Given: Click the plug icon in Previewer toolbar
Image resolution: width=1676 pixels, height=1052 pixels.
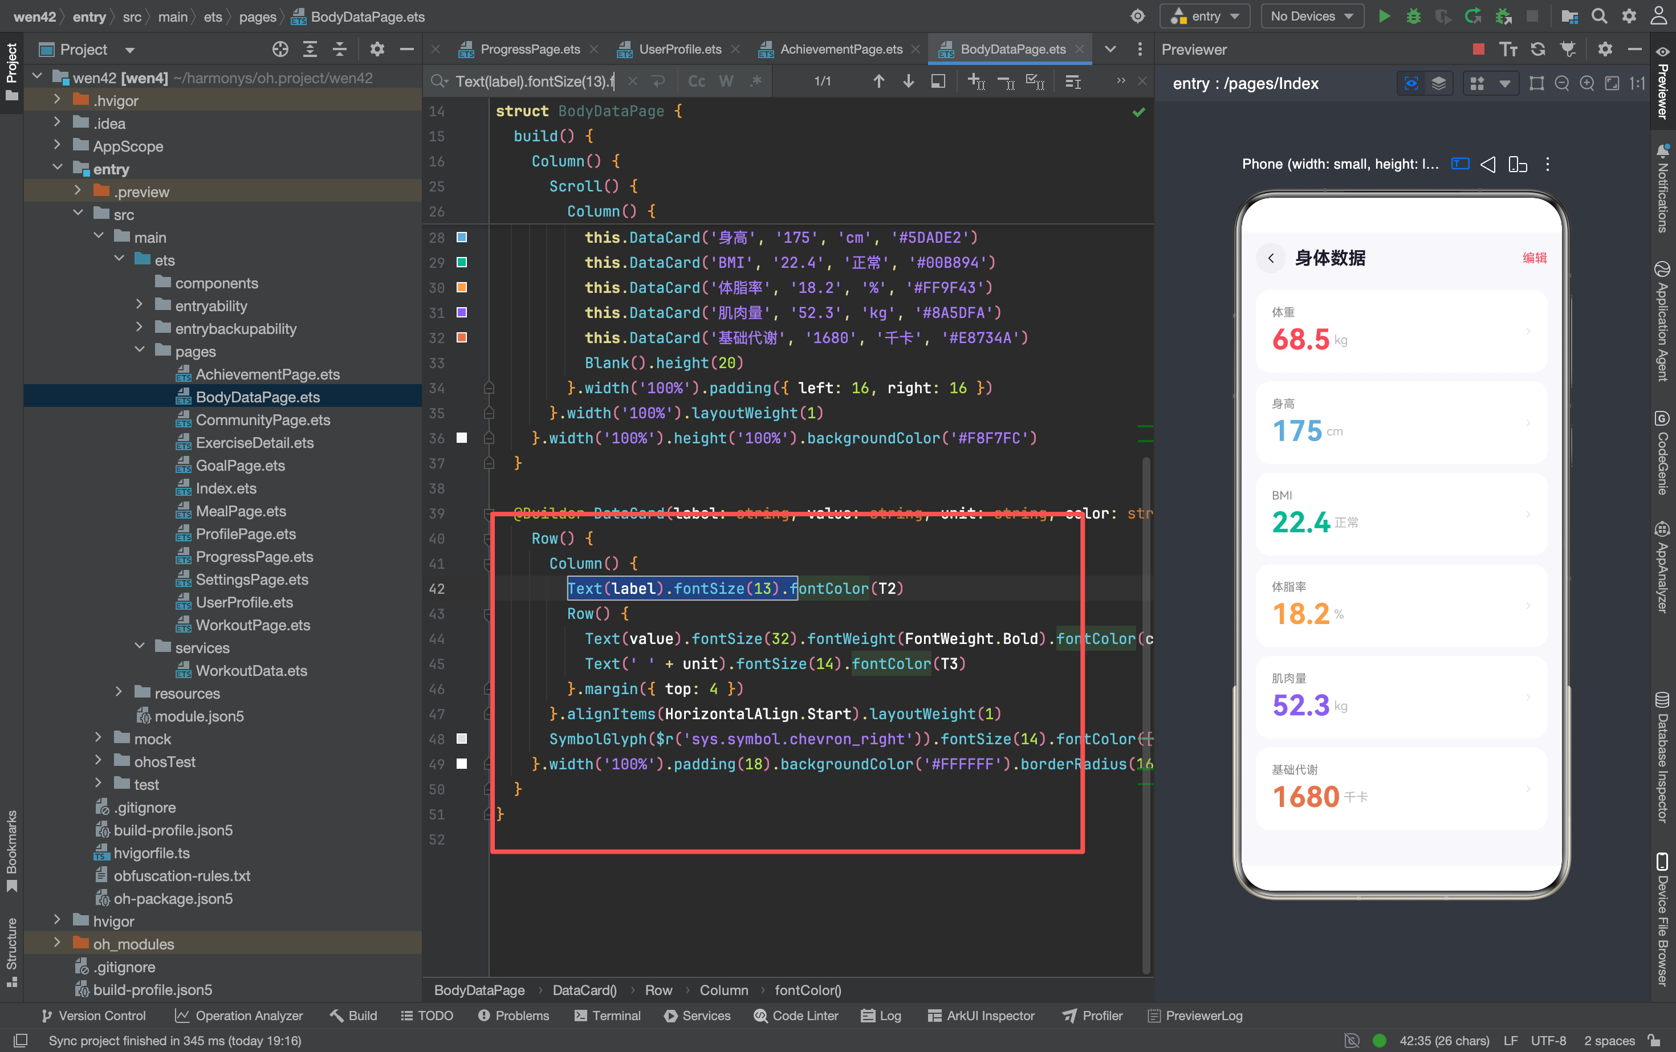Looking at the screenshot, I should pyautogui.click(x=1568, y=50).
